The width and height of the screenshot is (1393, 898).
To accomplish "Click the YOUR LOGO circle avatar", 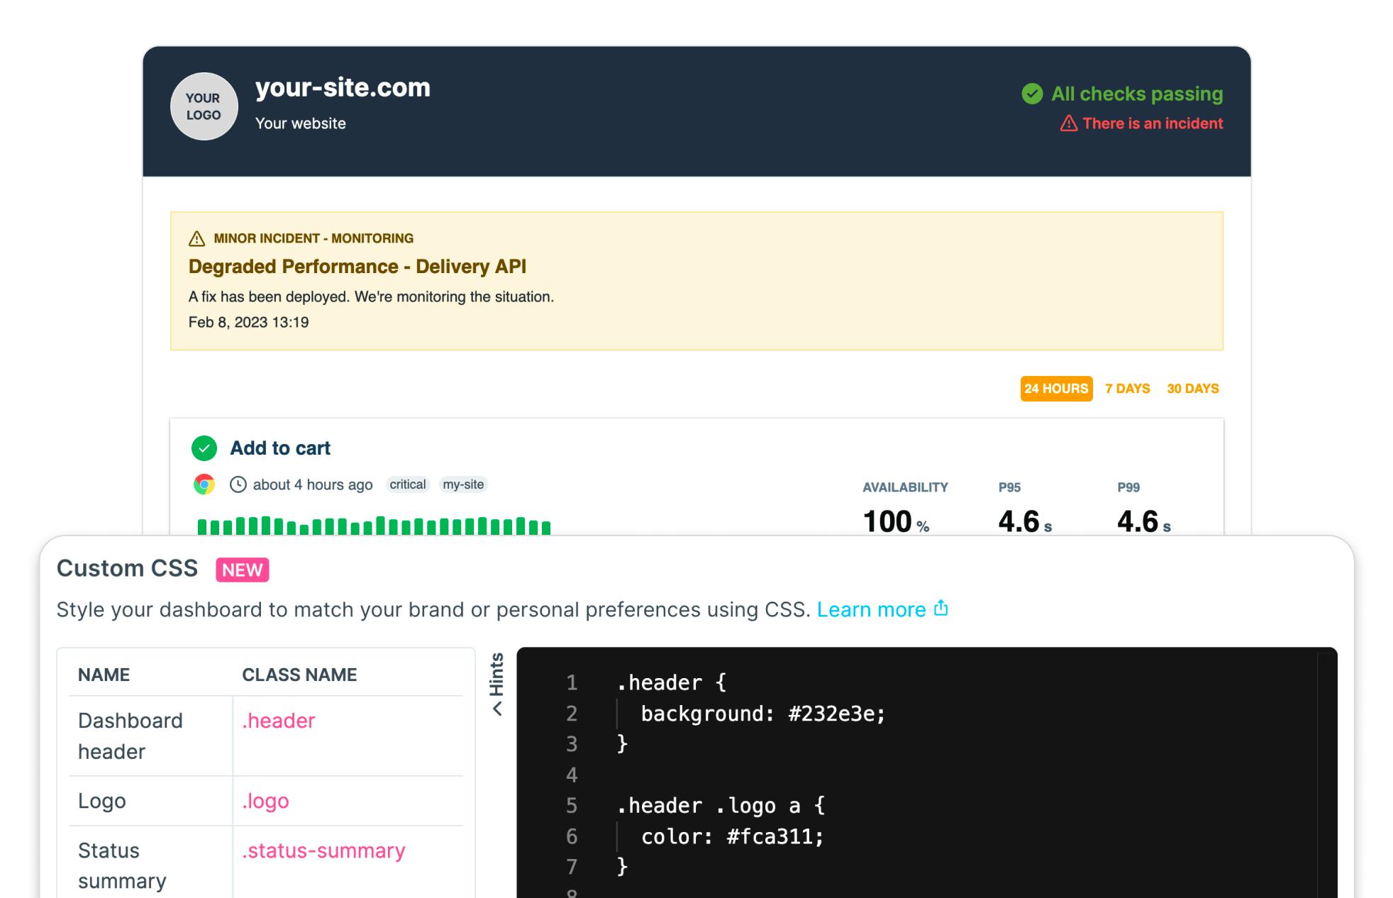I will 204,106.
